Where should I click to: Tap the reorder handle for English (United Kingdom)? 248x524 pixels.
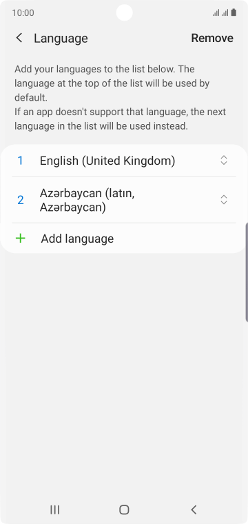224,161
